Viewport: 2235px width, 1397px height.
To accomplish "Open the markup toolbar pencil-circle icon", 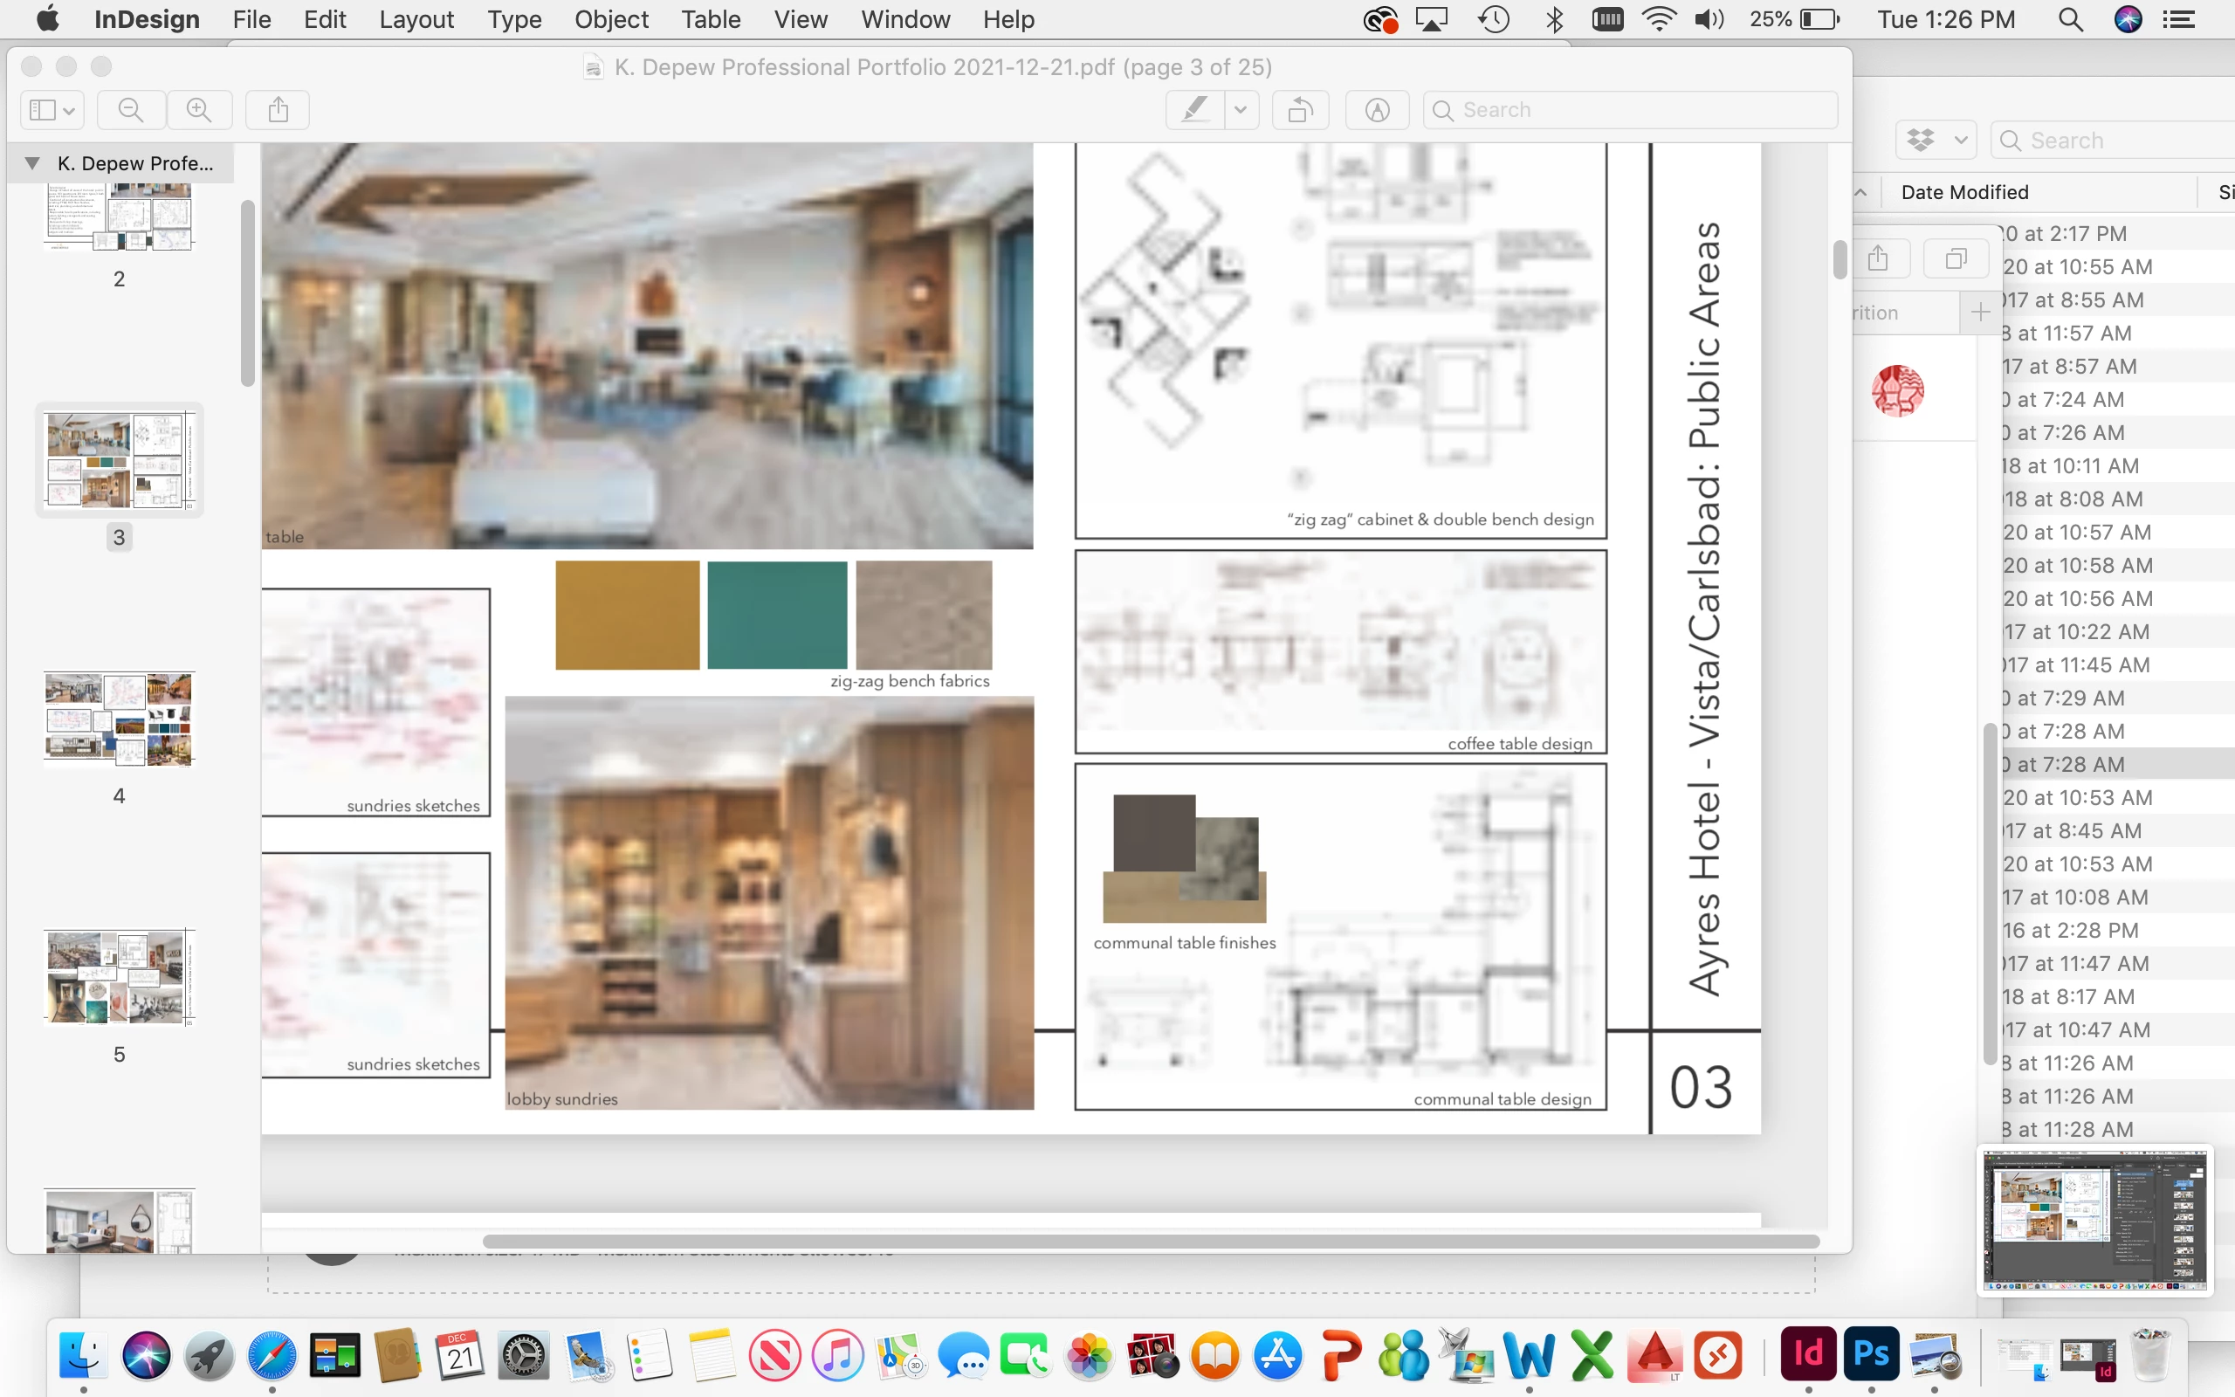I will 1377,110.
